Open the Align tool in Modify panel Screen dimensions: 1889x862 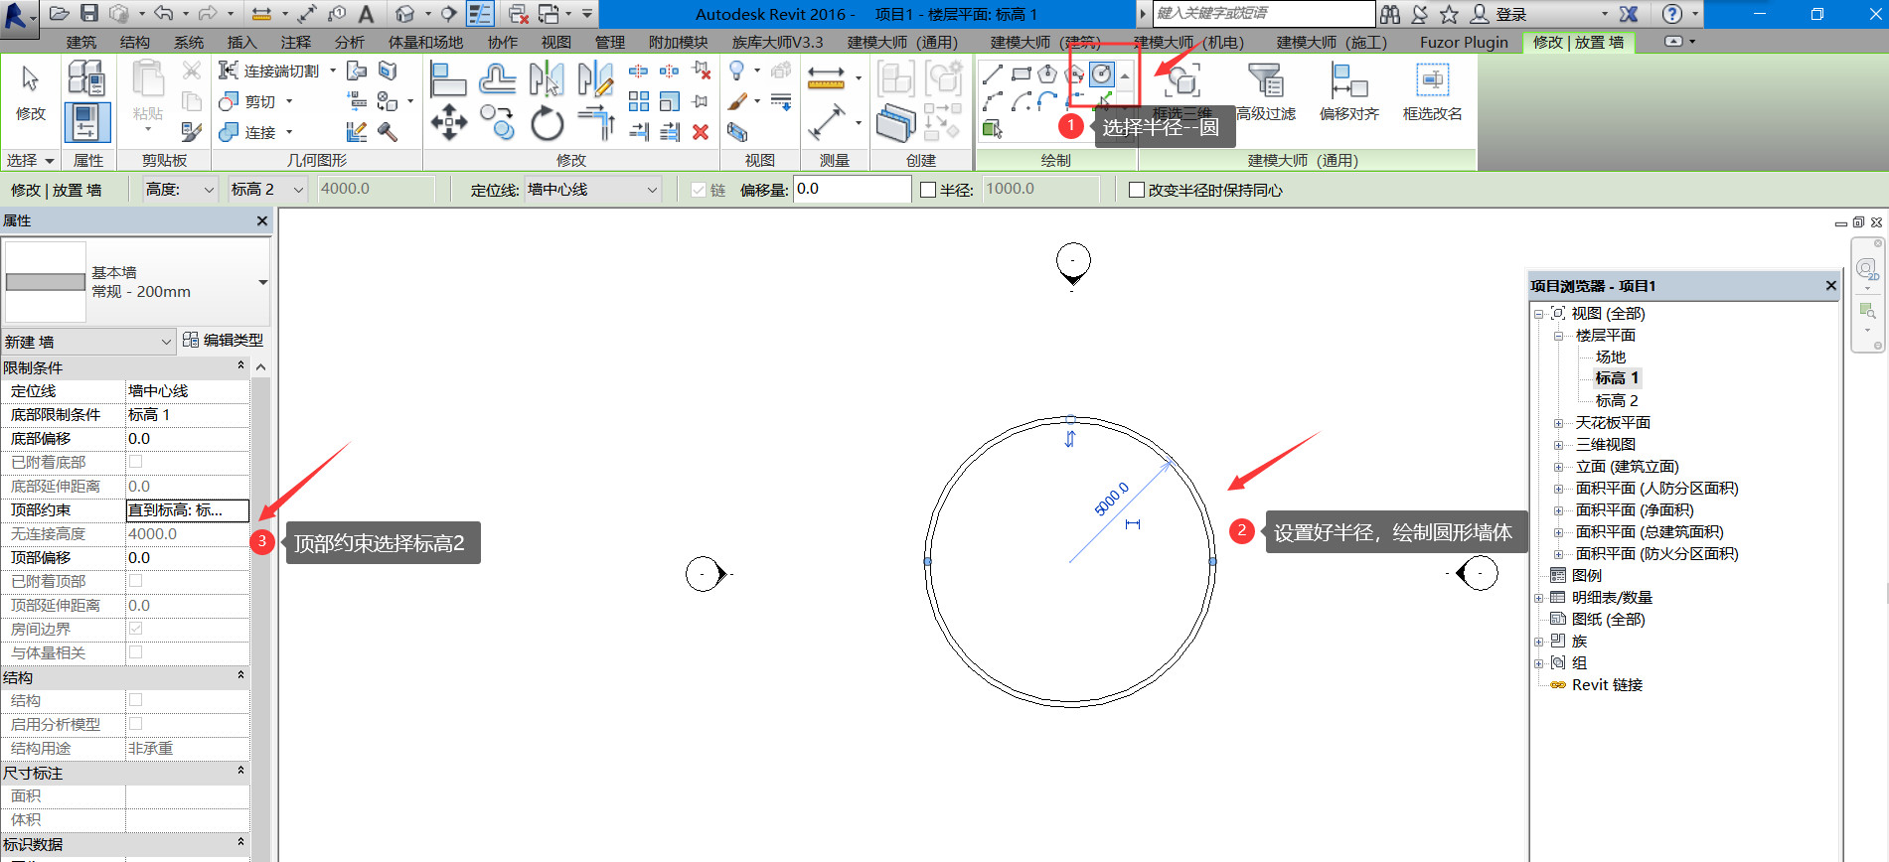pyautogui.click(x=448, y=77)
